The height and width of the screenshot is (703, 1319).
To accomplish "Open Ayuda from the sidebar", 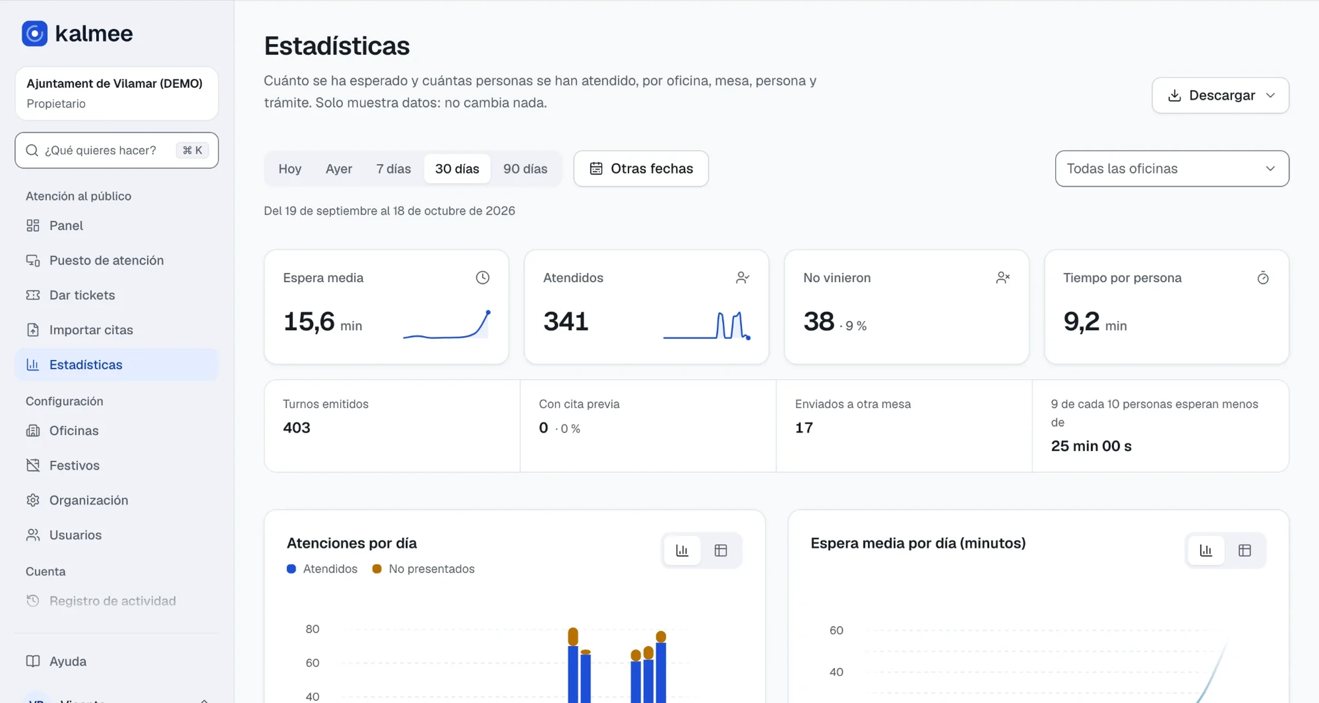I will 117,661.
